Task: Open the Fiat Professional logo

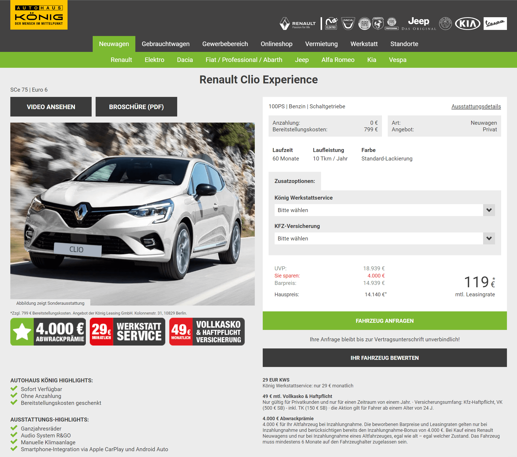Action: (x=392, y=24)
